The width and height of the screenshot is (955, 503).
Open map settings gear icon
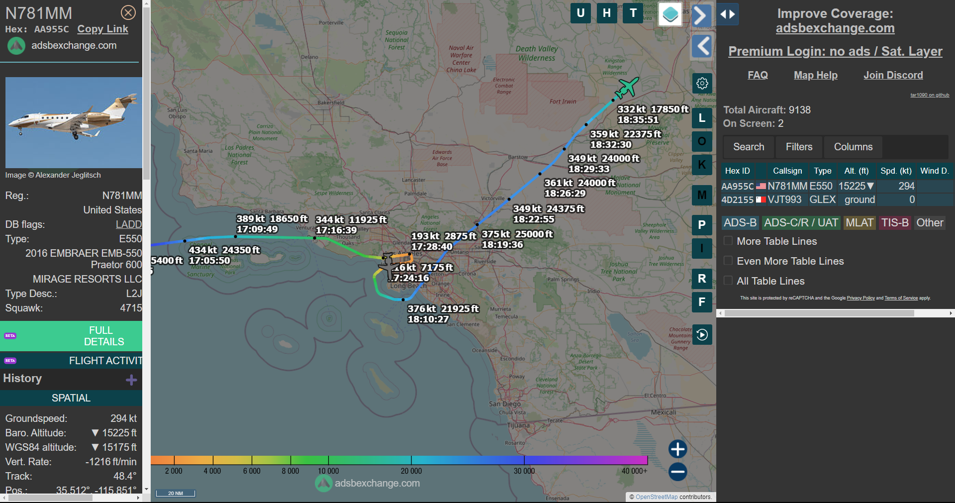click(x=702, y=83)
